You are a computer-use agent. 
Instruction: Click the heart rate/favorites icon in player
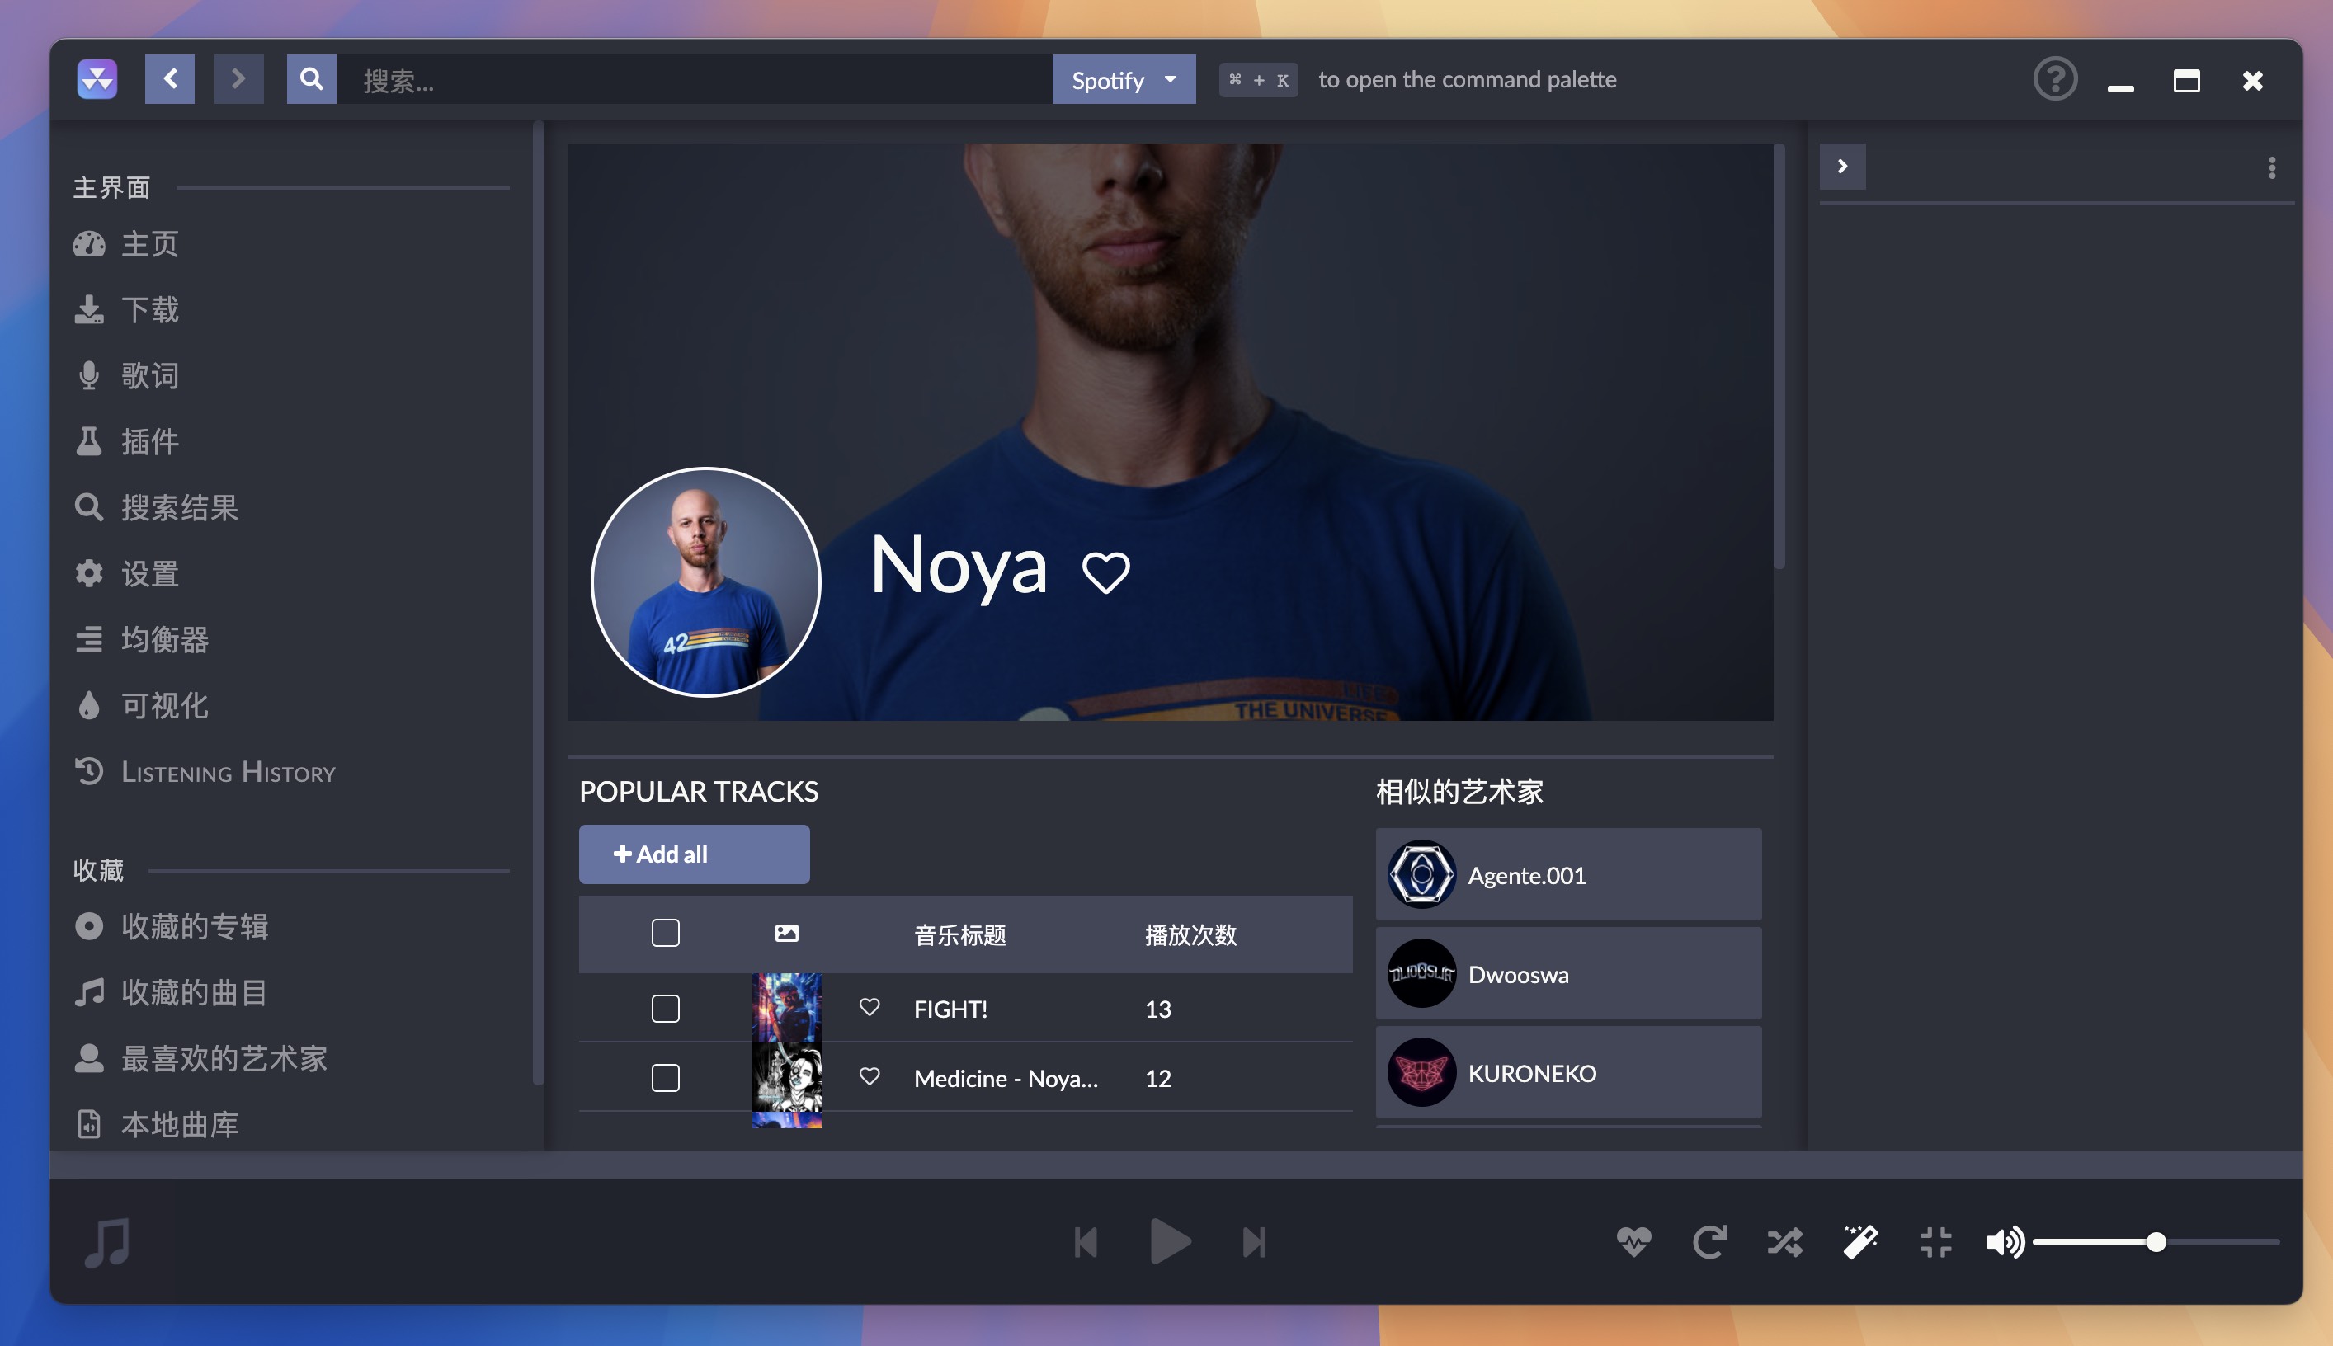[x=1633, y=1242]
